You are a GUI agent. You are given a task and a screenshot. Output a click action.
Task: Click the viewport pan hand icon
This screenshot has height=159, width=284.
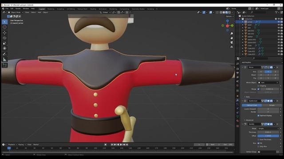pyautogui.click(x=232, y=38)
